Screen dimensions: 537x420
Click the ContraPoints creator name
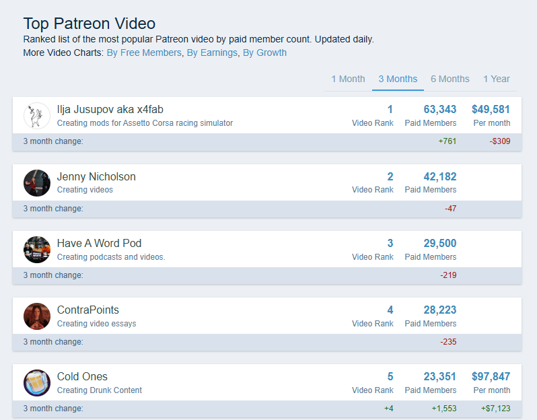[88, 310]
